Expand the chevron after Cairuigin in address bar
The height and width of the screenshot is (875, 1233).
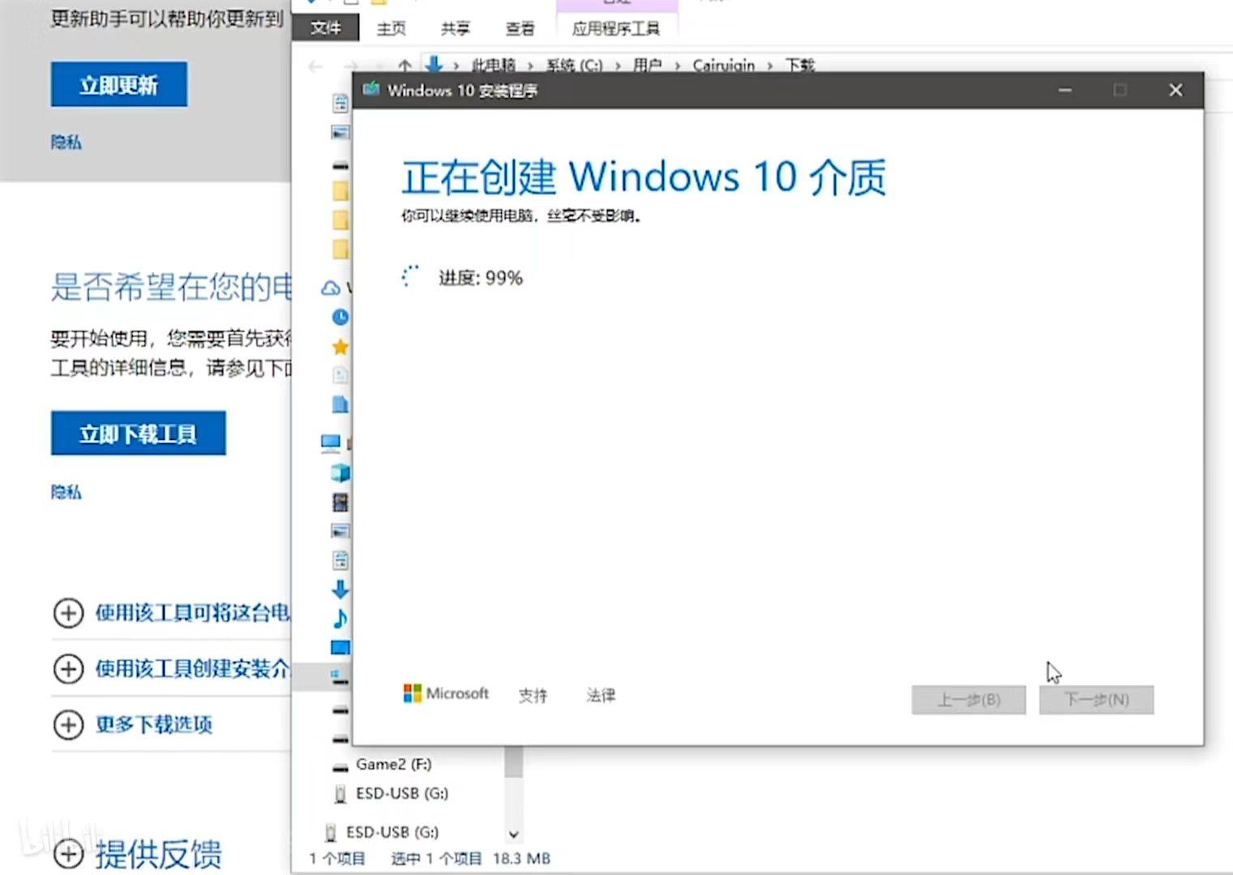(x=770, y=66)
